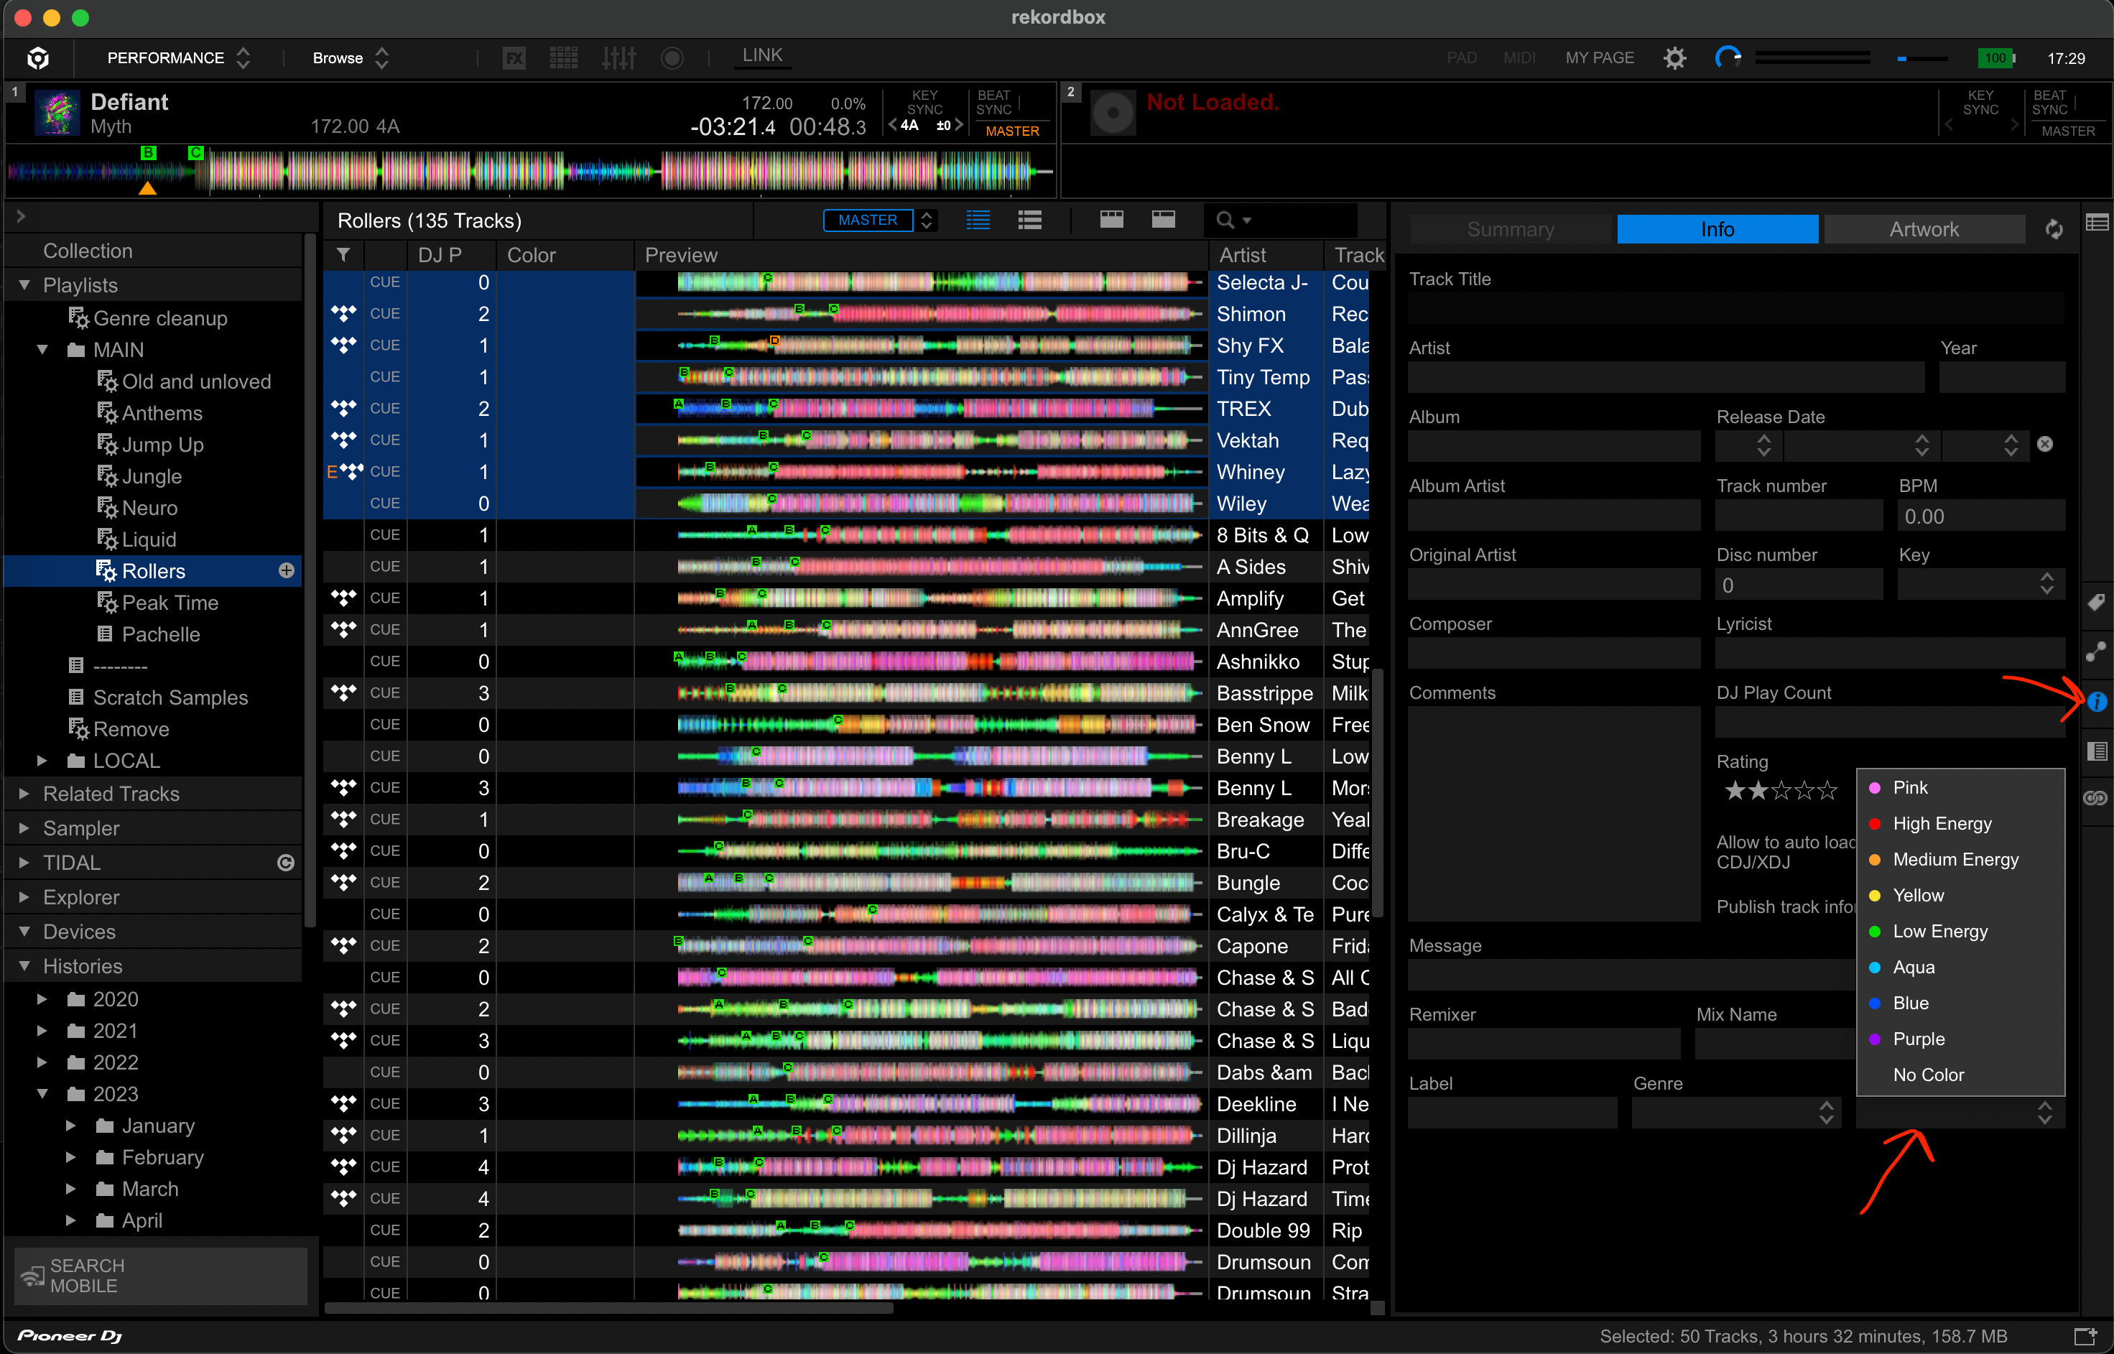This screenshot has height=1354, width=2114.
Task: Collapse the Playlists tree
Action: coord(24,285)
